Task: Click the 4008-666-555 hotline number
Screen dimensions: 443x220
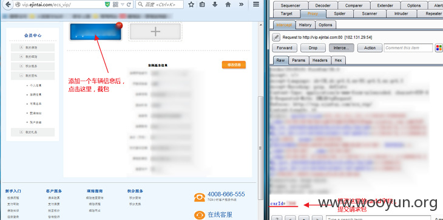Action: coord(226,194)
